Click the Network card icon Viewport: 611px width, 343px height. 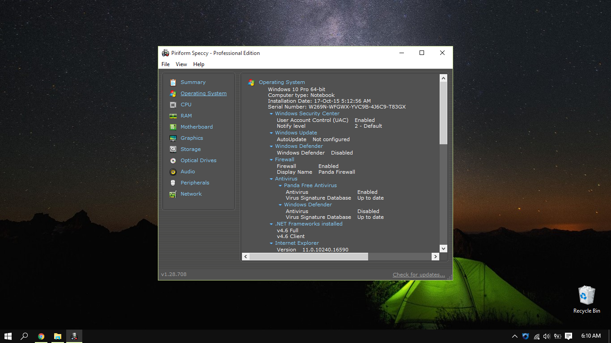tap(173, 194)
